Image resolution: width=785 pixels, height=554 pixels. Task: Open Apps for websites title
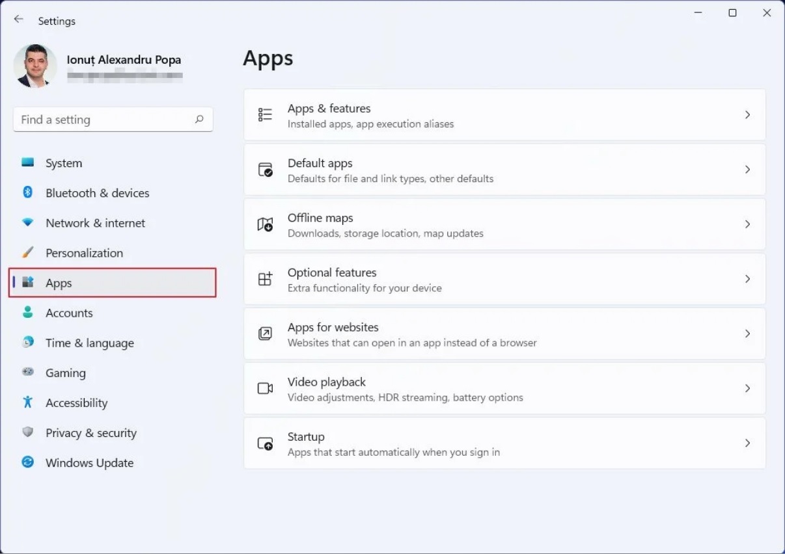pos(333,327)
